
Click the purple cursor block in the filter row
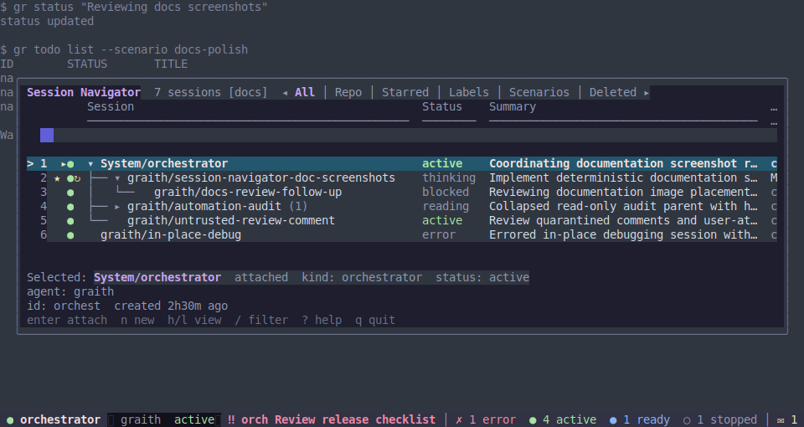click(47, 136)
